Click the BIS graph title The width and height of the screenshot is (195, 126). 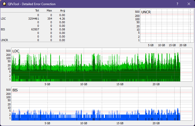(x=15, y=90)
